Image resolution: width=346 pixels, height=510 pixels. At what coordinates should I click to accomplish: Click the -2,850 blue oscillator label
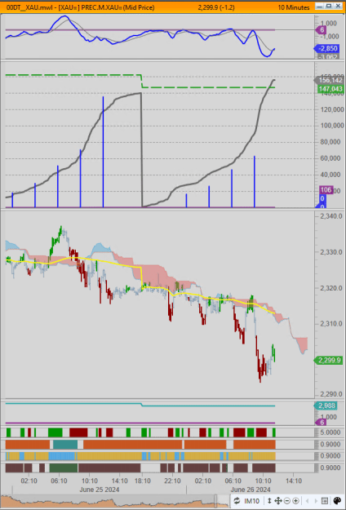[328, 49]
